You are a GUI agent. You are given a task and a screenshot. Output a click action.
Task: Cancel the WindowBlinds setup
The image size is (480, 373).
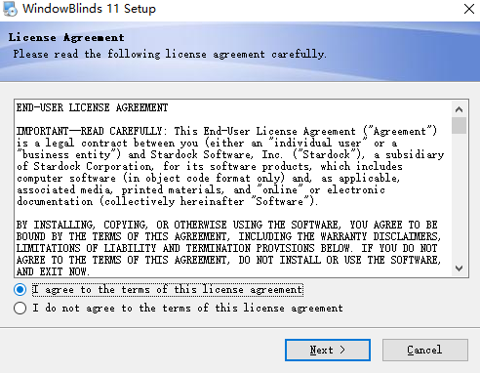click(x=425, y=350)
